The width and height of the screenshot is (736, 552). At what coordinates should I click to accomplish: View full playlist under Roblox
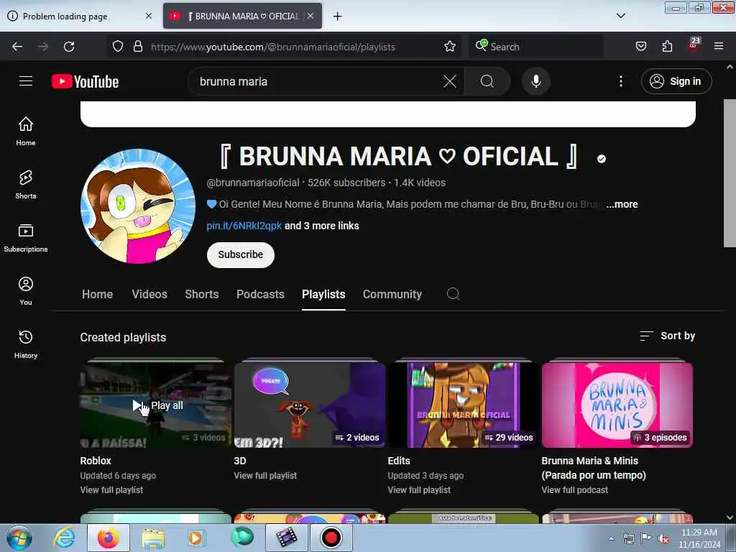111,489
